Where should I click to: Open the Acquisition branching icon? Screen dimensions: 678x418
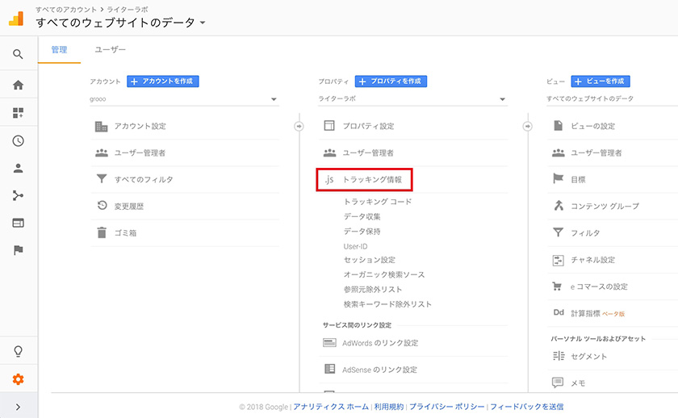(18, 196)
